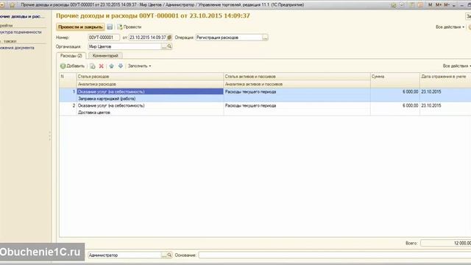Open Движения документа link in sidebar

[x=17, y=48]
